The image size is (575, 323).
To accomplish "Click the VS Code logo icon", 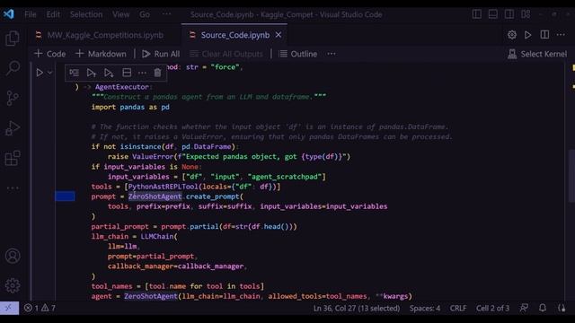I will coord(8,14).
